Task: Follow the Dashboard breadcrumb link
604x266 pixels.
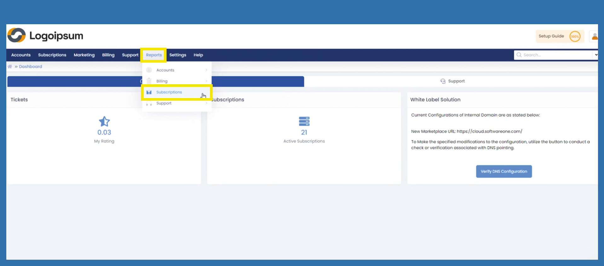Action: [x=30, y=67]
